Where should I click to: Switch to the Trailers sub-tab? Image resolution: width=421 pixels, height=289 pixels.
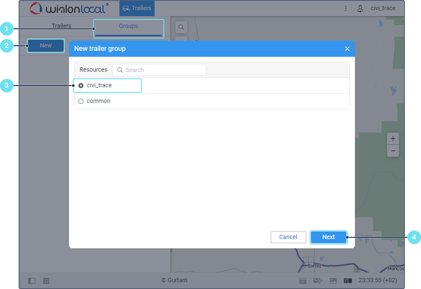click(x=61, y=26)
